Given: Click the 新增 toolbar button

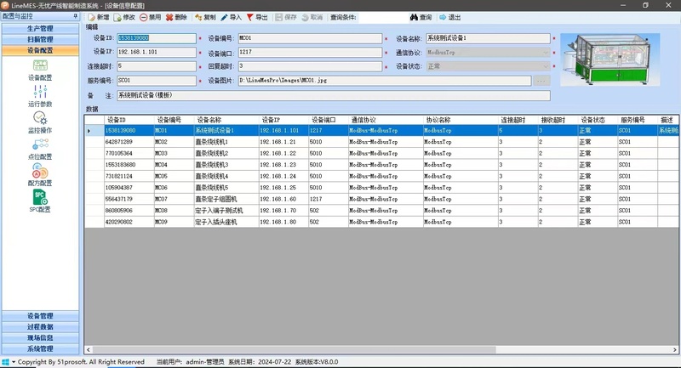Looking at the screenshot, I should pos(98,17).
